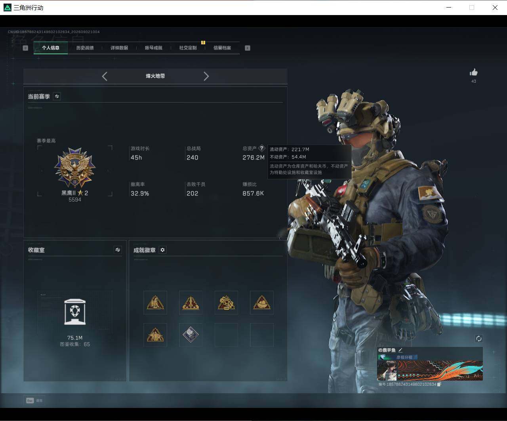Click the last empty badge slot in bottom row
Screen dimensions: 507x421
pyautogui.click(x=262, y=335)
